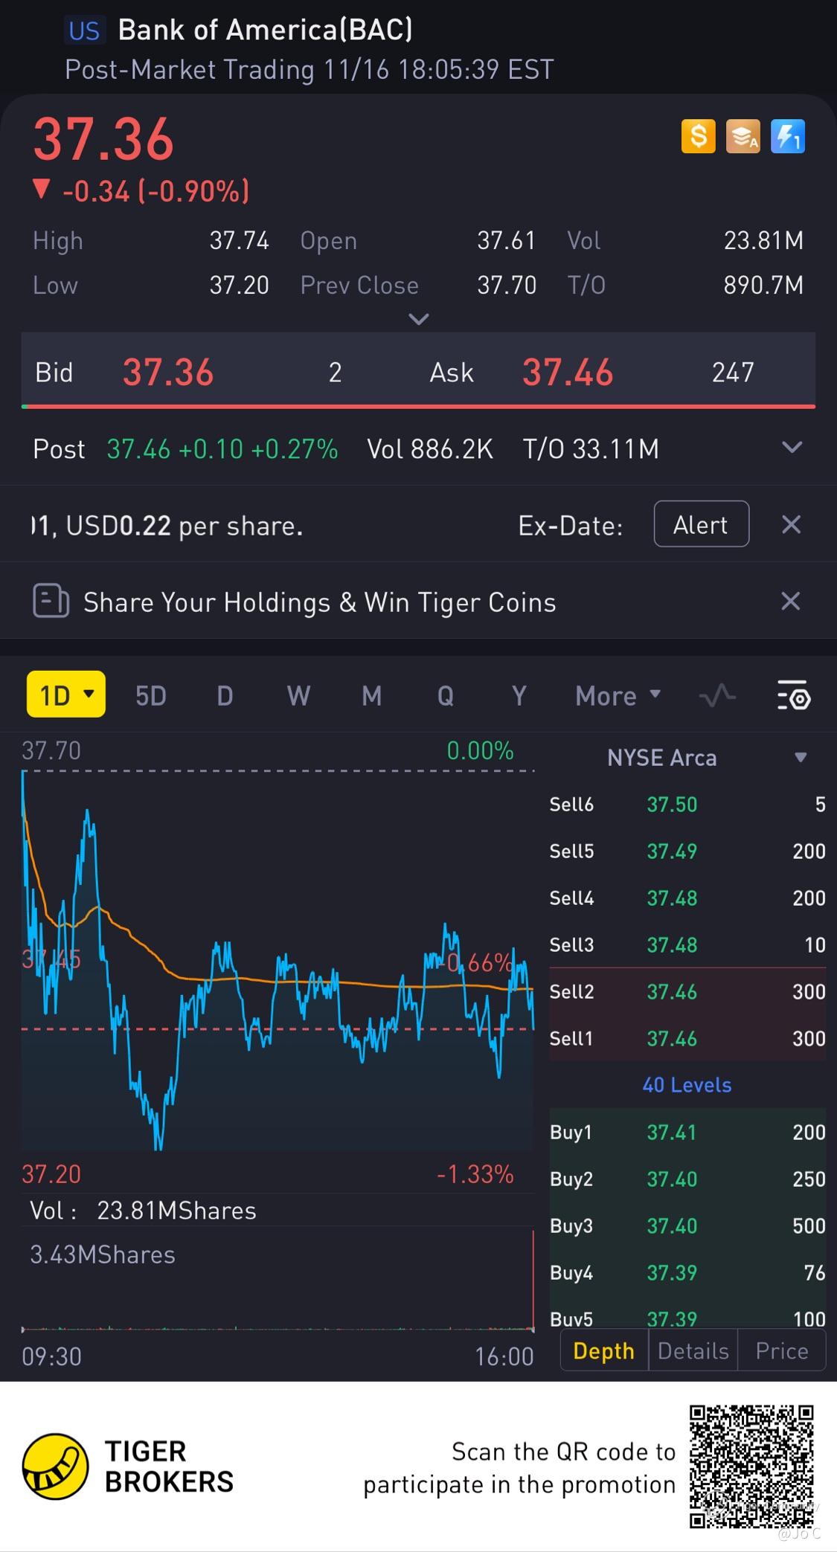
Task: Select the Sell4 37.48 order book row
Action: [x=687, y=898]
